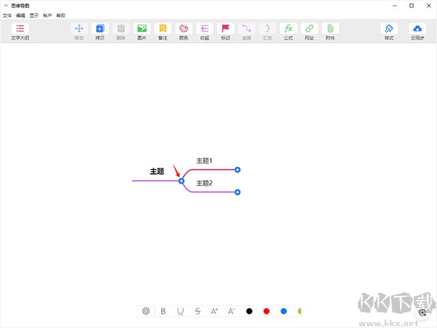Toggle bold text formatting
The width and height of the screenshot is (437, 328).
pyautogui.click(x=163, y=311)
